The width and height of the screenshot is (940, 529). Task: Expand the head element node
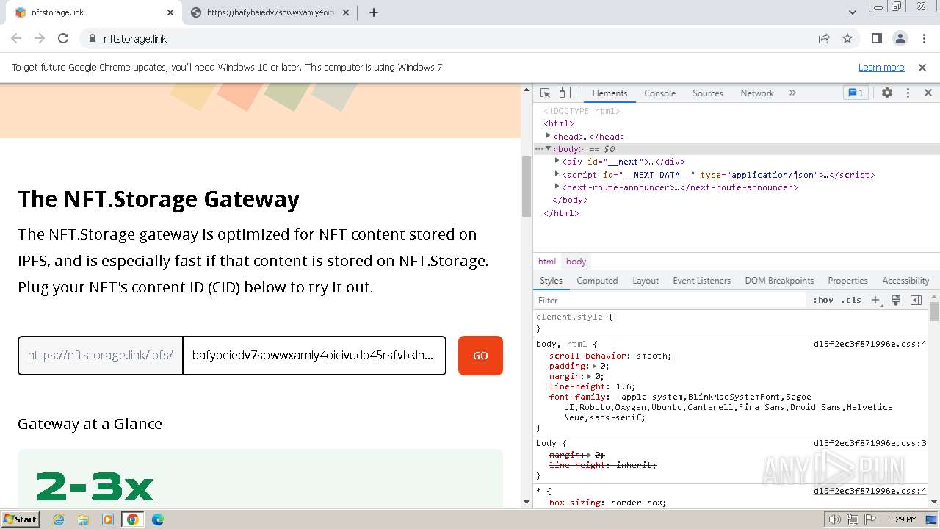click(x=548, y=136)
